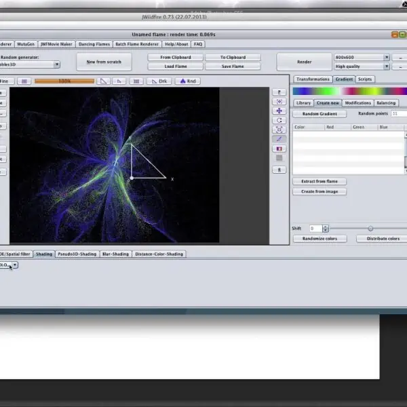Viewport: 407px width, 407px height.
Task: Select the Gradient tab
Action: 344,79
